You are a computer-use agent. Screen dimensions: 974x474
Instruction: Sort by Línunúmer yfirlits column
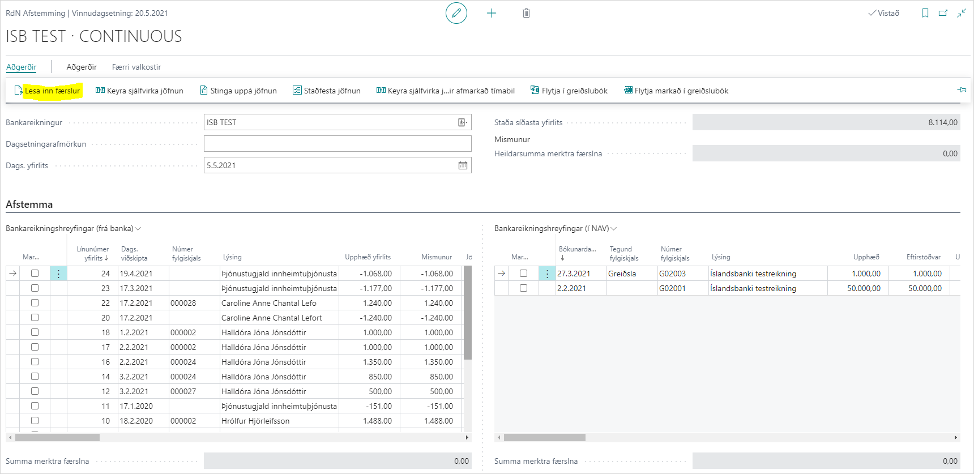(x=92, y=253)
